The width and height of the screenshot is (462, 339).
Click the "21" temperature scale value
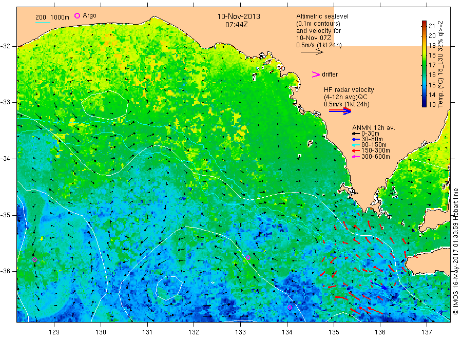[432, 26]
